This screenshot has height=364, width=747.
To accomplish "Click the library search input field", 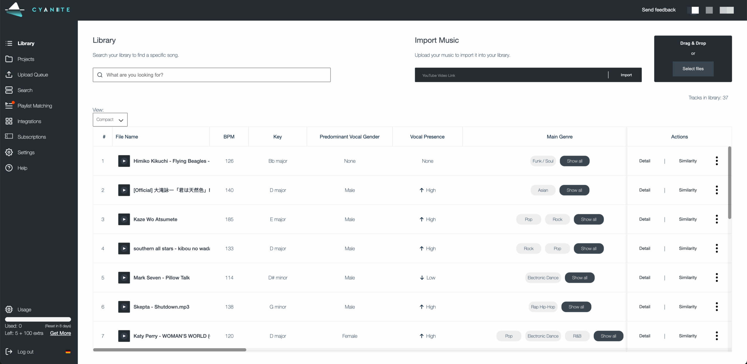I will pyautogui.click(x=216, y=75).
